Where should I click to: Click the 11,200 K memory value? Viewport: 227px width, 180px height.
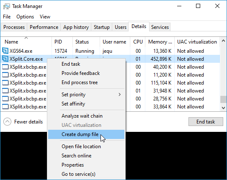[162, 75]
